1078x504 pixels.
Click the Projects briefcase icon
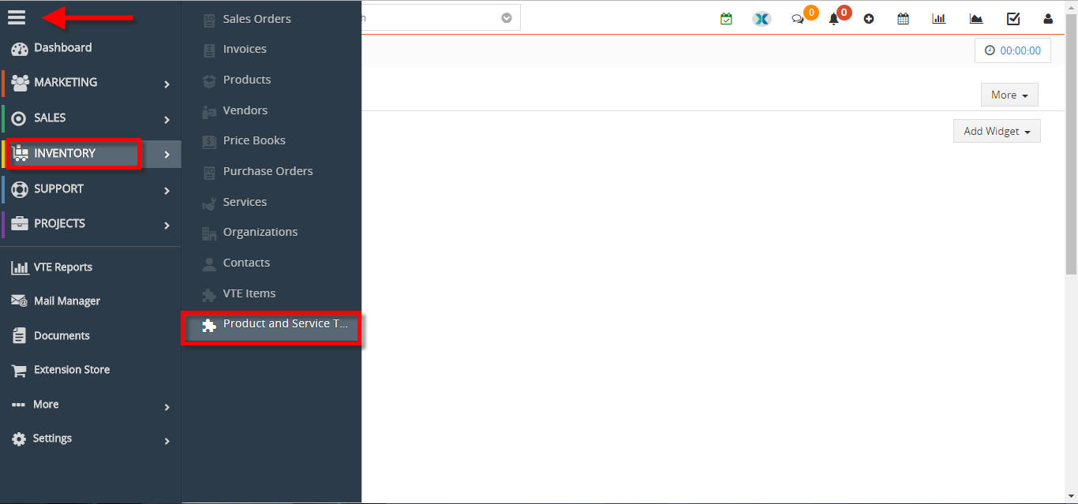pos(20,224)
